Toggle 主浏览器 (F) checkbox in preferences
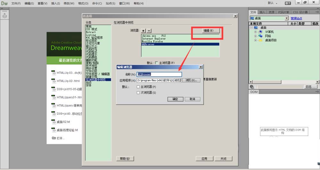Viewport: 320px width, 170px height. 156,63
